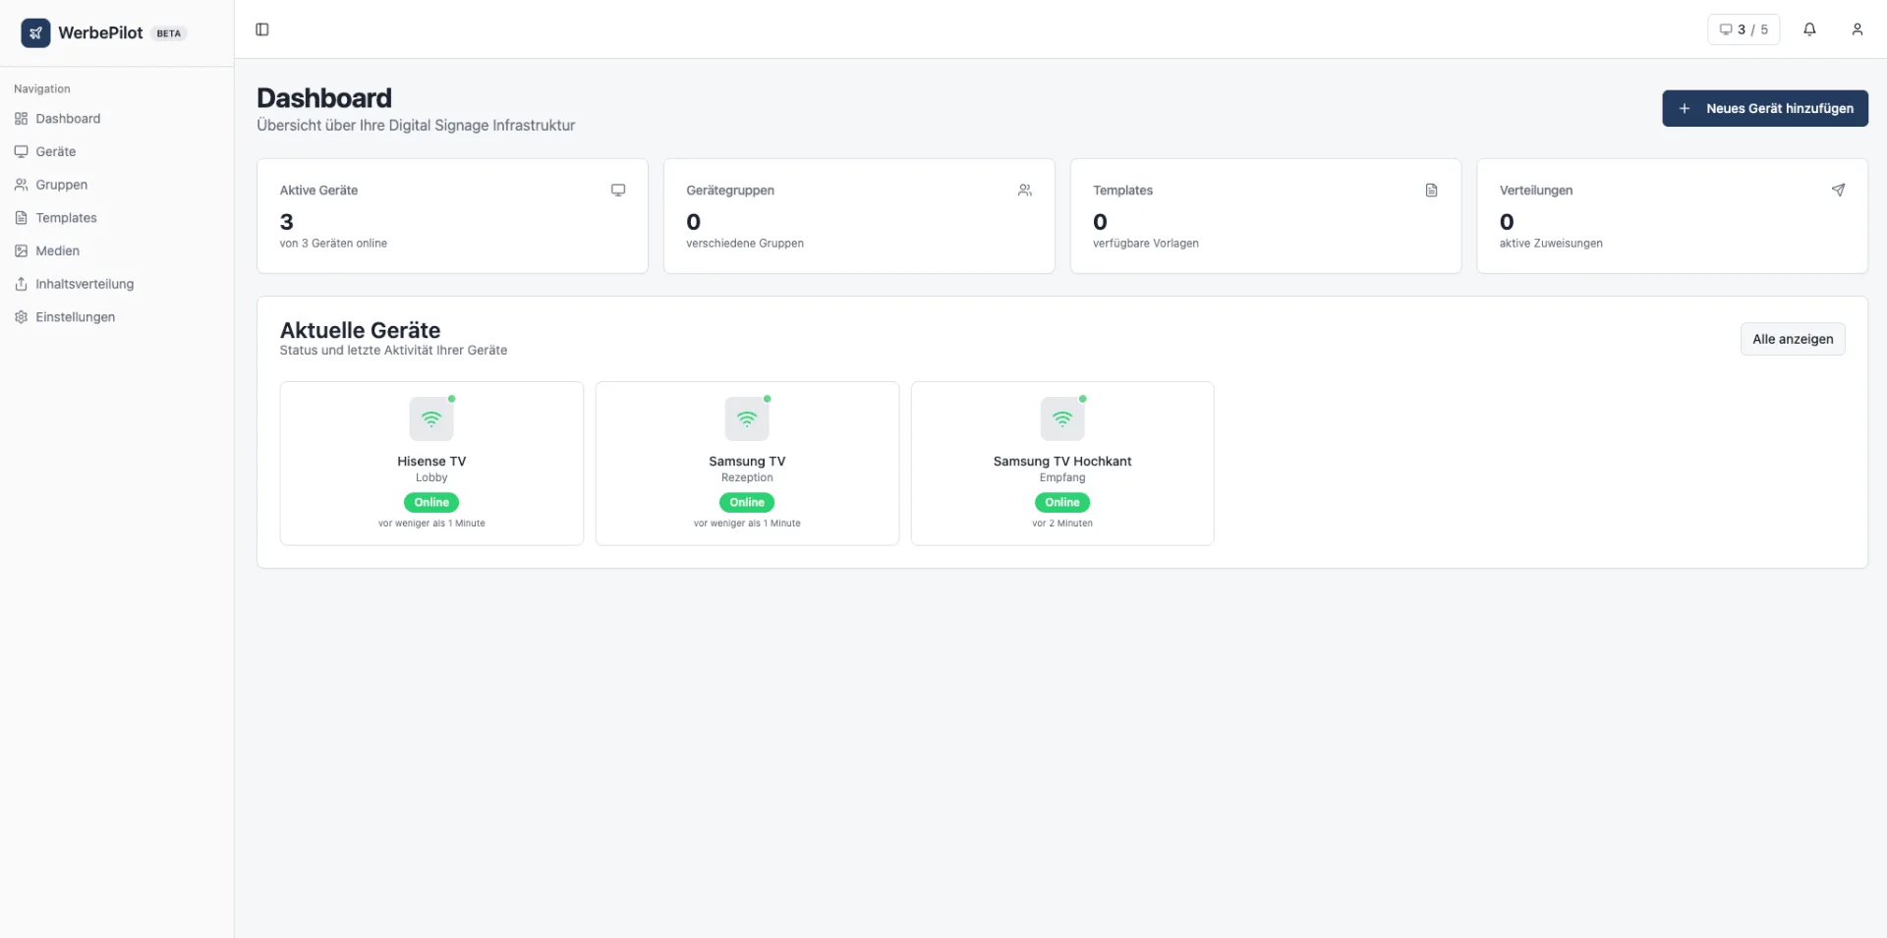This screenshot has height=938, width=1887.
Task: Click users icon on Gerätegruppen card
Action: 1025,190
